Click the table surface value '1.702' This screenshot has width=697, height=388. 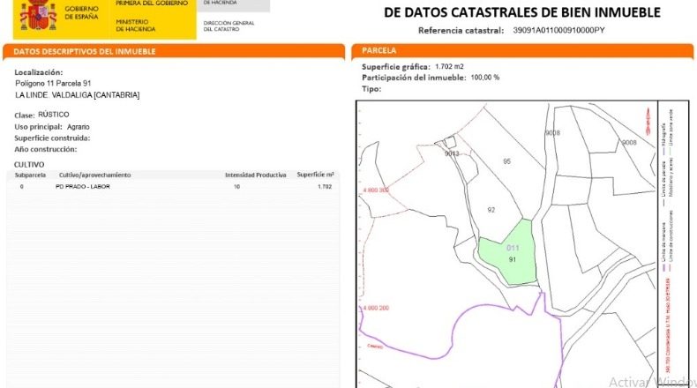pos(325,187)
